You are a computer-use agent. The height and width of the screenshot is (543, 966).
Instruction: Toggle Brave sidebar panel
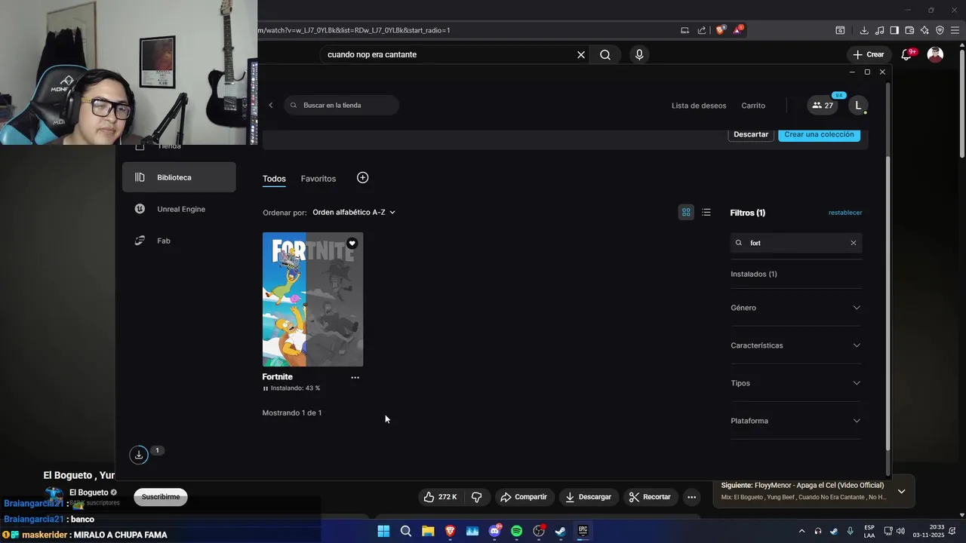tap(894, 30)
